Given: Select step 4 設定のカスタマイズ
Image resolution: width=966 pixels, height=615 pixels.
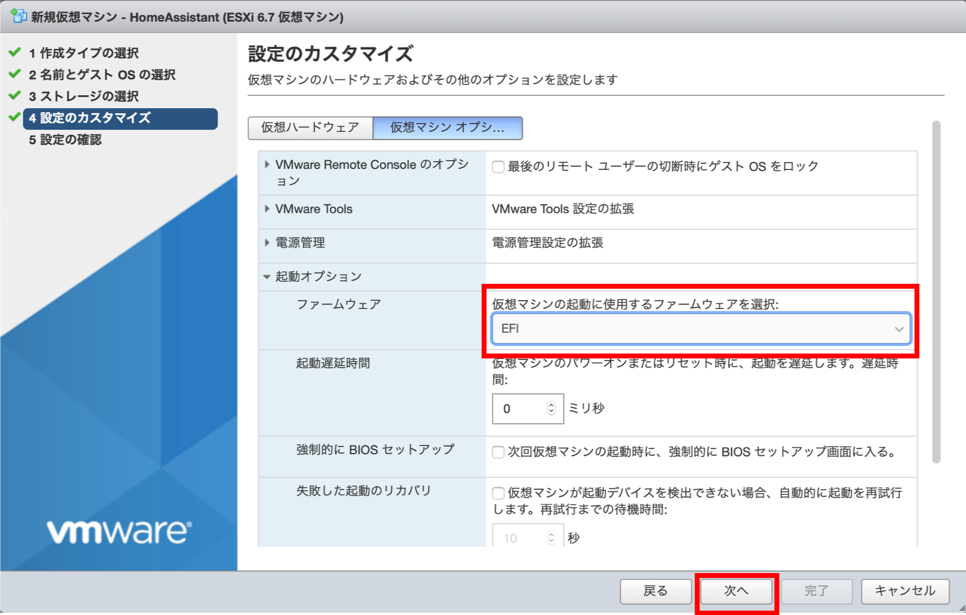Looking at the screenshot, I should pyautogui.click(x=120, y=118).
